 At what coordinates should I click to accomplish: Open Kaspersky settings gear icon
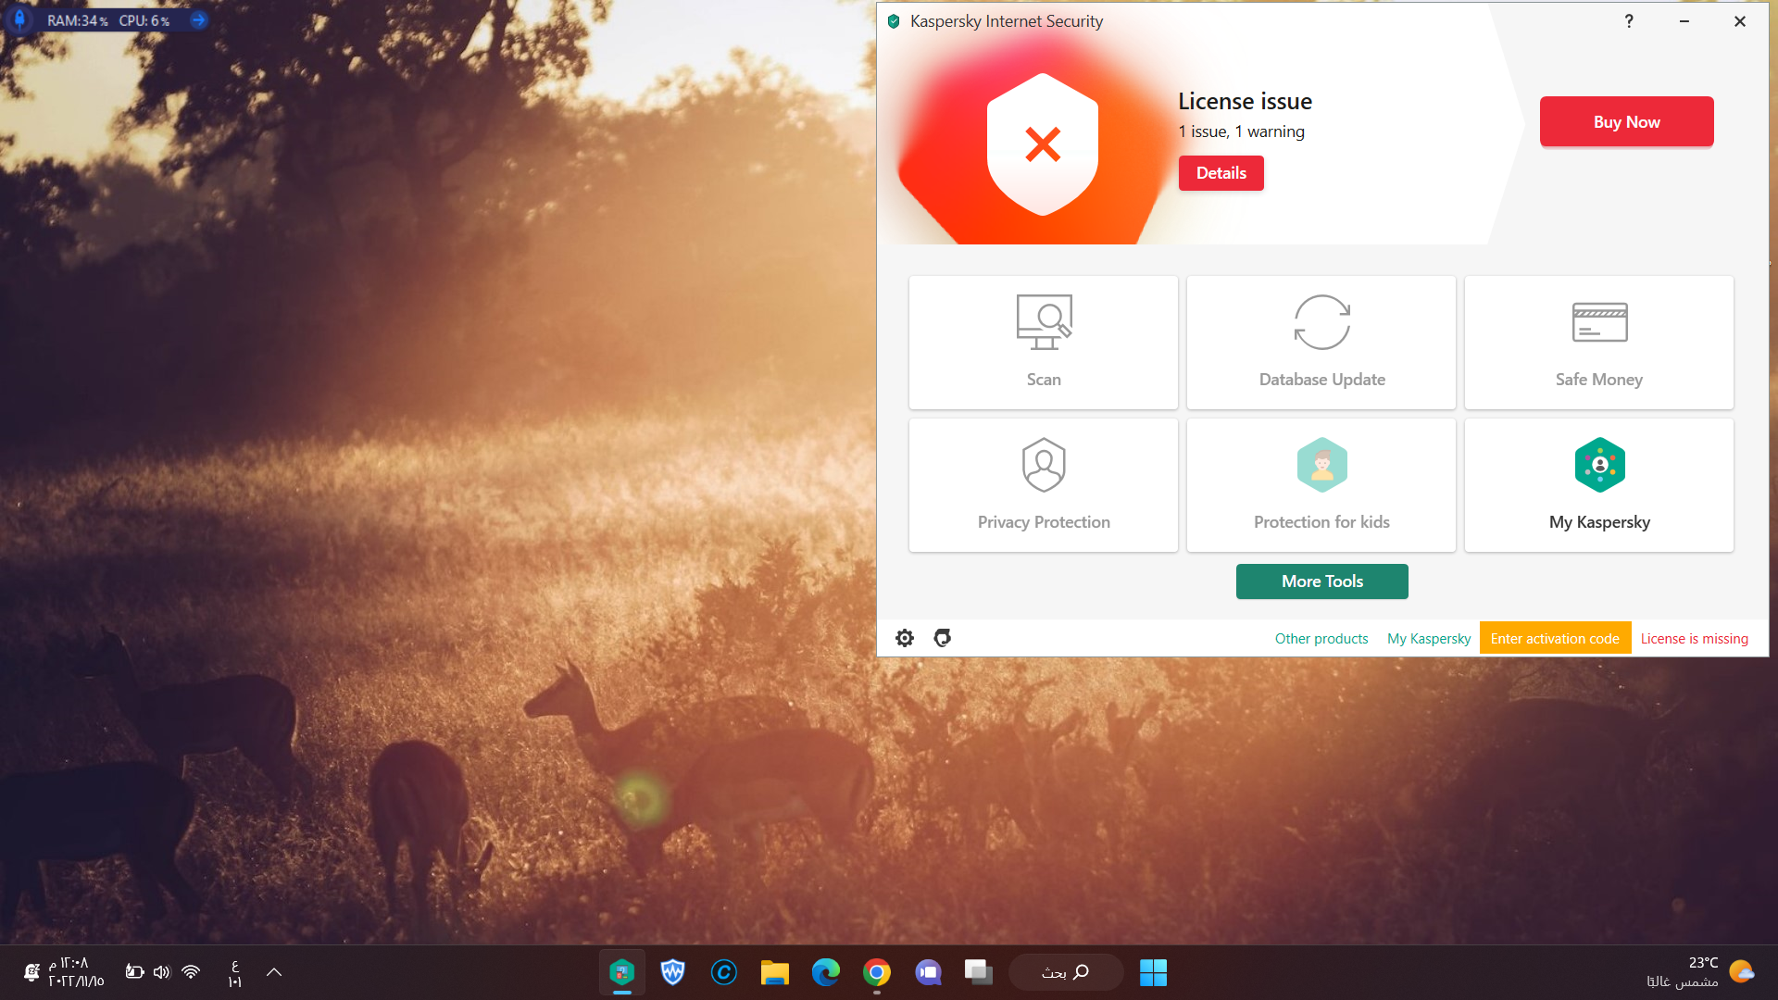905,638
